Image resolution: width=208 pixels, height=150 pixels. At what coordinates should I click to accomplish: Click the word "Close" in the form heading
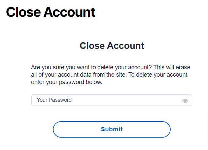[x=92, y=46]
